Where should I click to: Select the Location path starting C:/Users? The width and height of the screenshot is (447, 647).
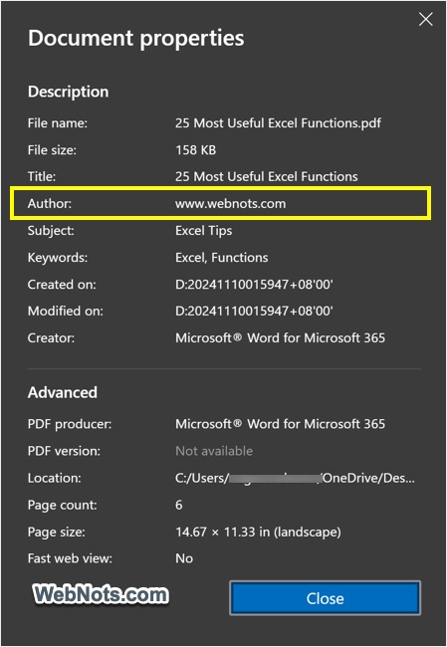tap(295, 478)
